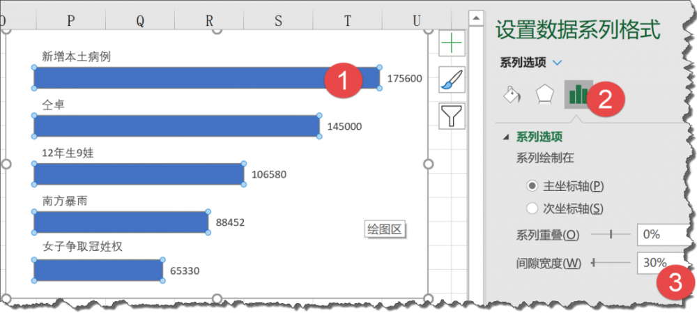Click category label 新增本土病例
The height and width of the screenshot is (320, 697).
tap(77, 56)
